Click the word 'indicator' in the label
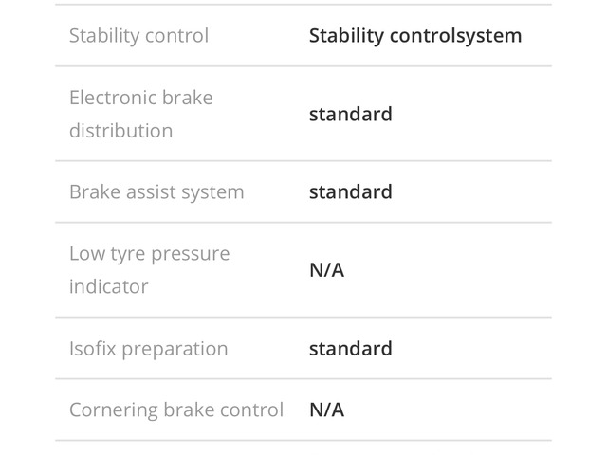This screenshot has height=455, width=607. (108, 286)
